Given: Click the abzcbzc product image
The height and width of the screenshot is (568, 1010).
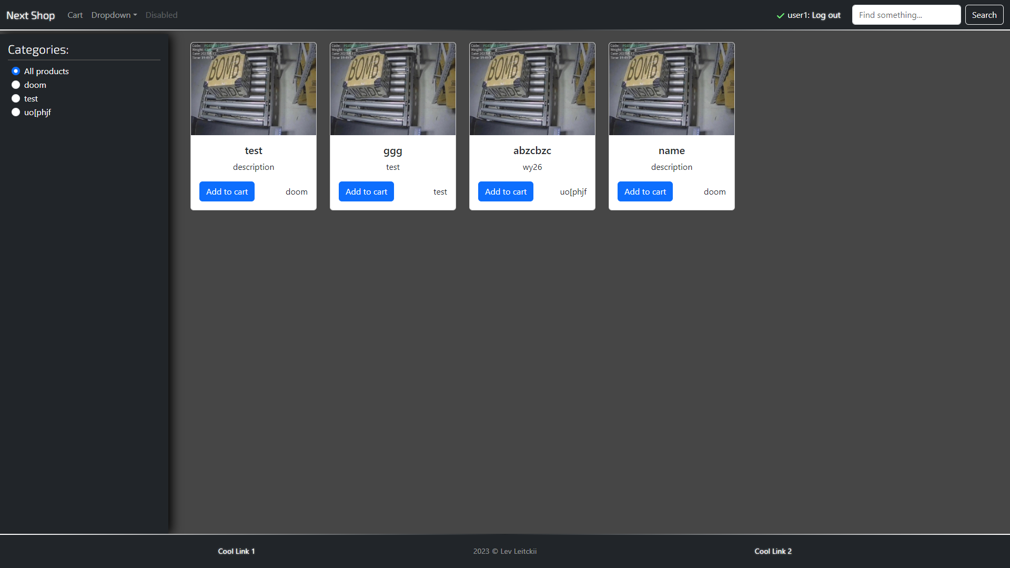Looking at the screenshot, I should tap(532, 89).
